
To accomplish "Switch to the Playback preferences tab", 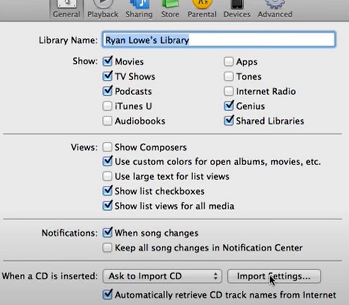I will (x=103, y=9).
